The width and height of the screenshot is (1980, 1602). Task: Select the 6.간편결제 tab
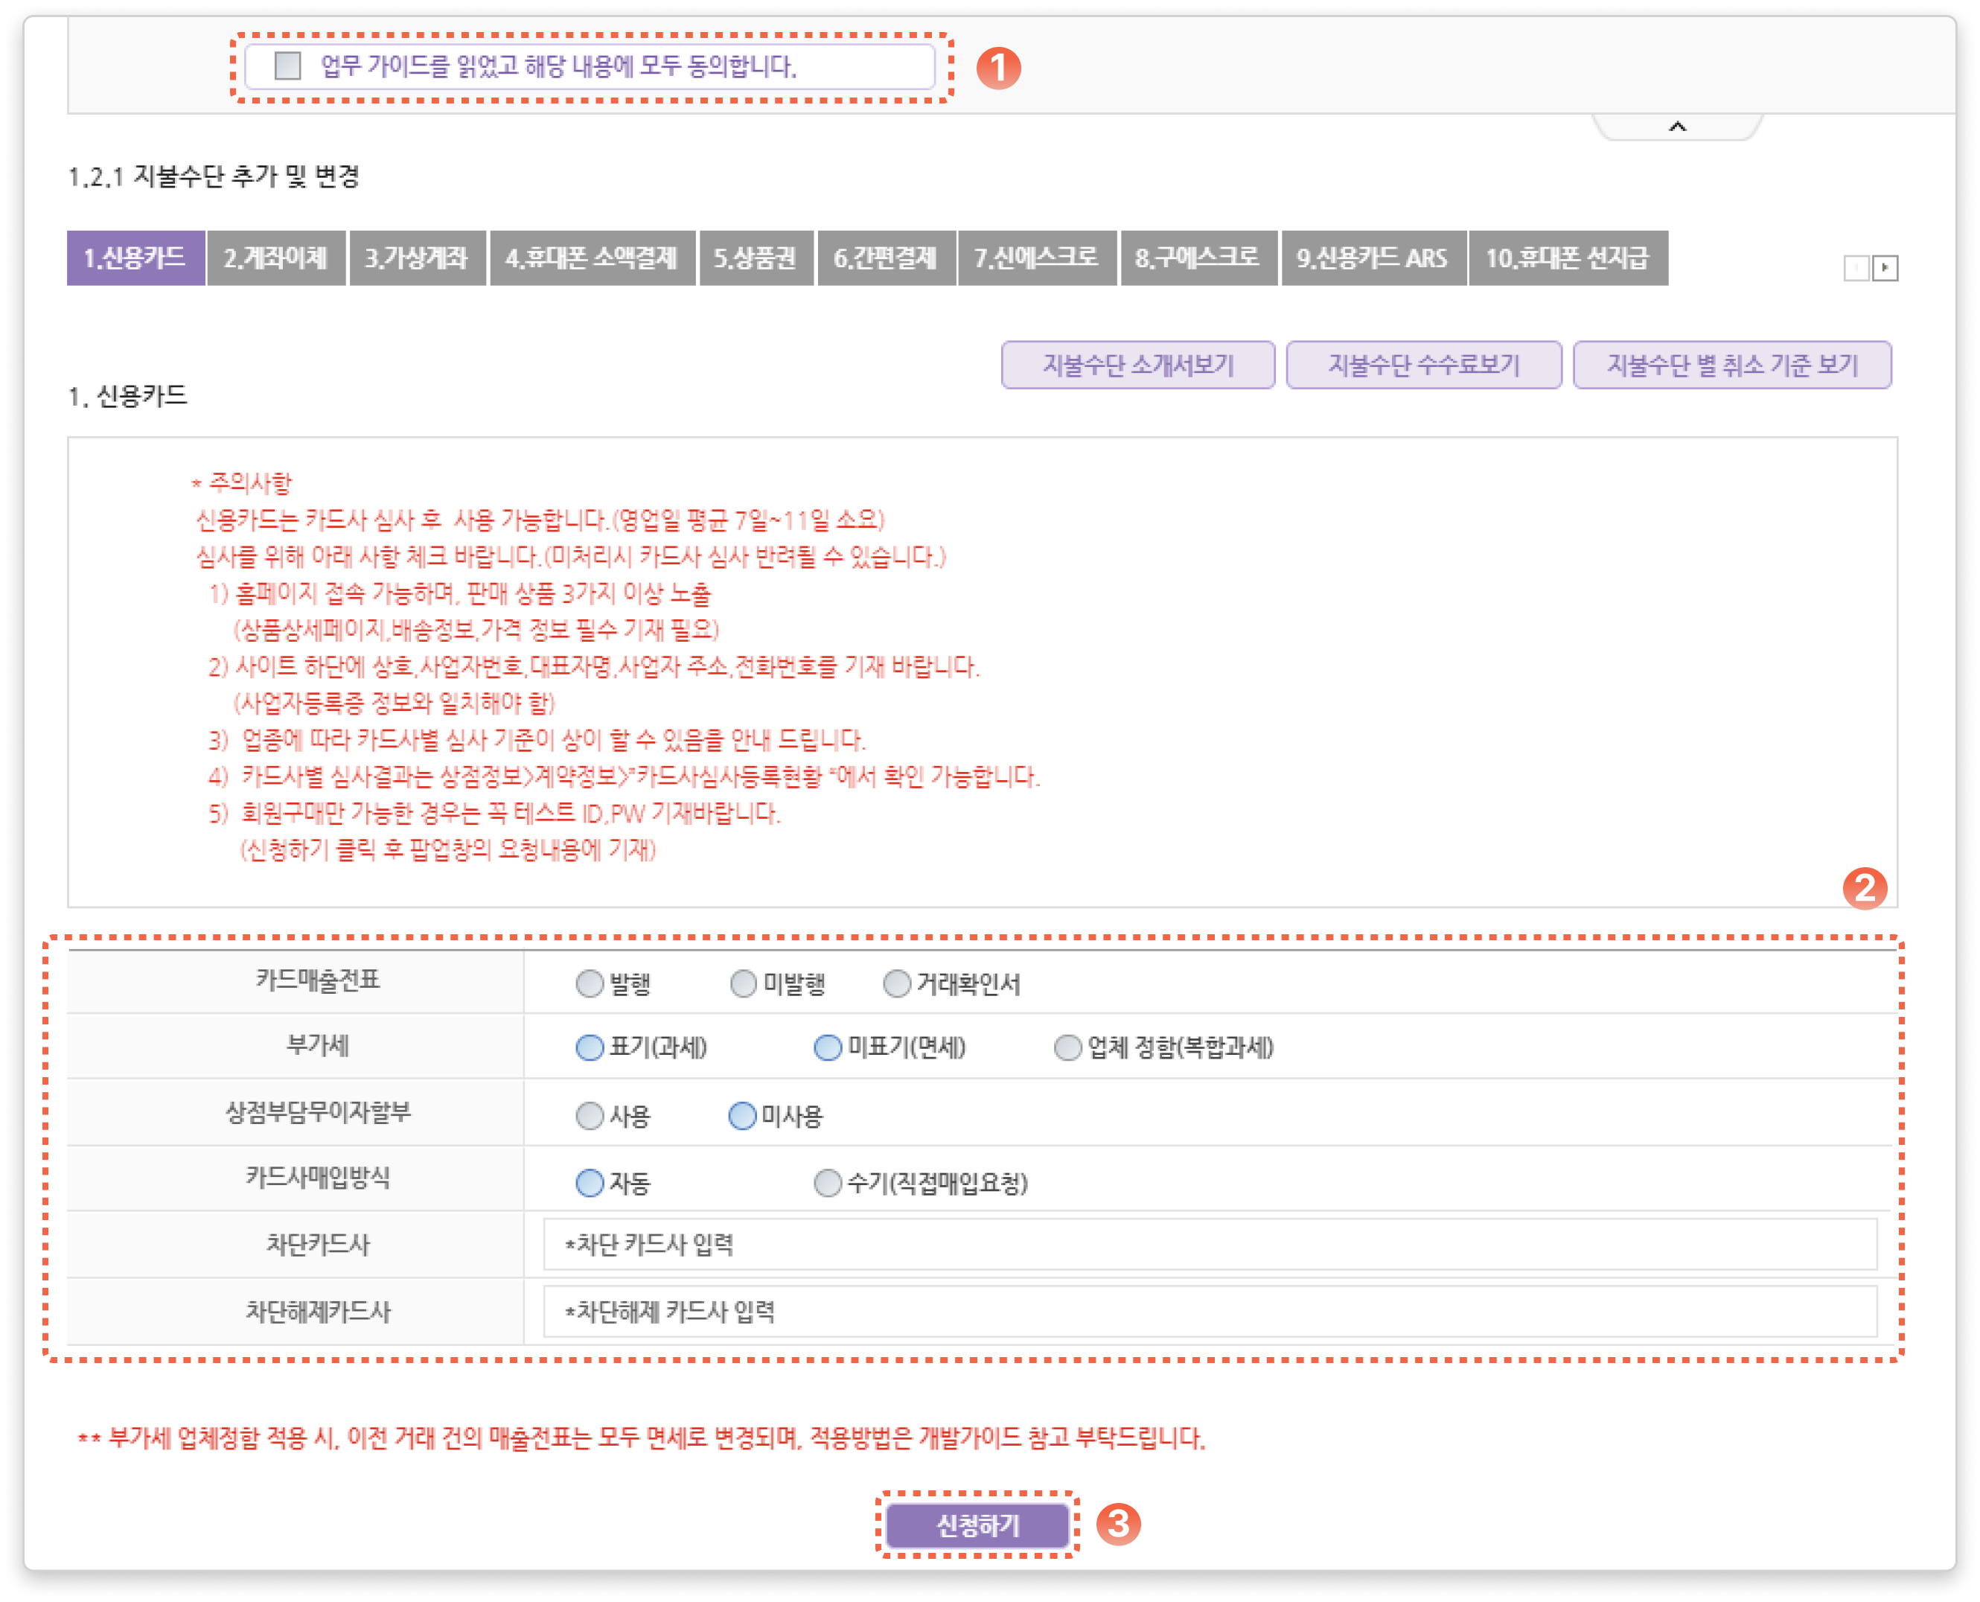pyautogui.click(x=886, y=258)
